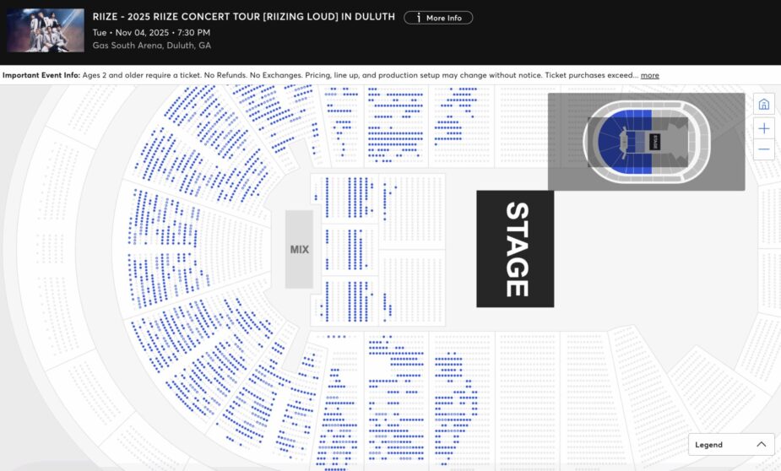Reset the seat map with the home icon
This screenshot has width=781, height=471.
763,105
